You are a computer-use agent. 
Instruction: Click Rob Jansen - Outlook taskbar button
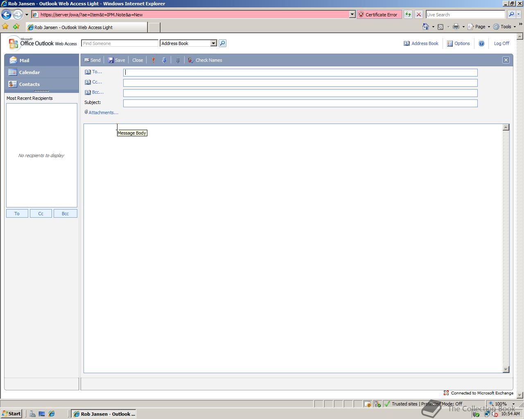pyautogui.click(x=104, y=414)
